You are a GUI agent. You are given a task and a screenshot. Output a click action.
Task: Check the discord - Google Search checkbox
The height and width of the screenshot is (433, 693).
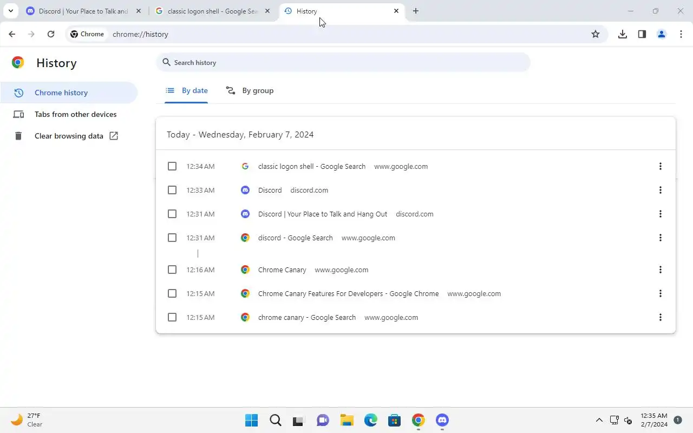pyautogui.click(x=172, y=238)
